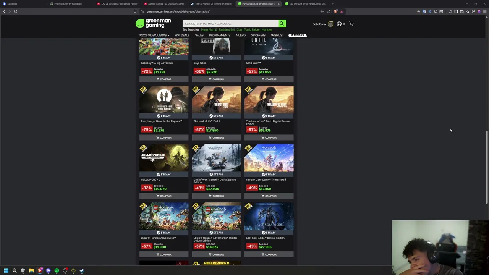Close the PlayStation Sale tab

tap(279, 4)
